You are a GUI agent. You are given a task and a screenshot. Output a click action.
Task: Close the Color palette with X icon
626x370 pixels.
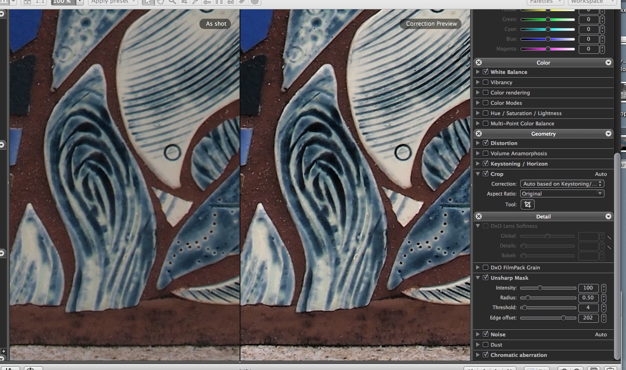tap(479, 63)
